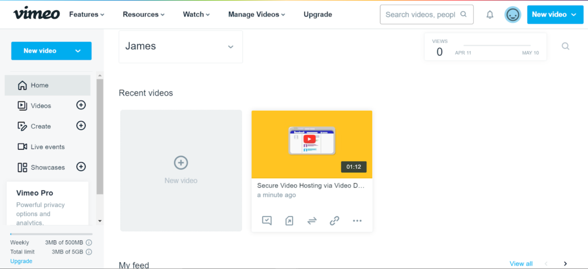Click the plus button next to Videos
Image resolution: width=588 pixels, height=269 pixels.
coord(81,106)
